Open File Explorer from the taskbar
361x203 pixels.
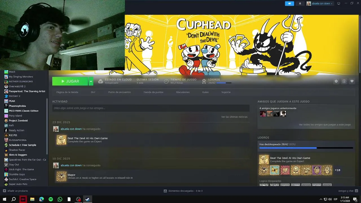click(x=32, y=199)
